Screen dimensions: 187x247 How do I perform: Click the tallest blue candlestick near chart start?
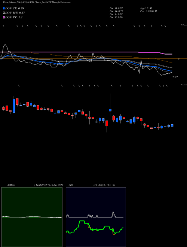coord(14,106)
